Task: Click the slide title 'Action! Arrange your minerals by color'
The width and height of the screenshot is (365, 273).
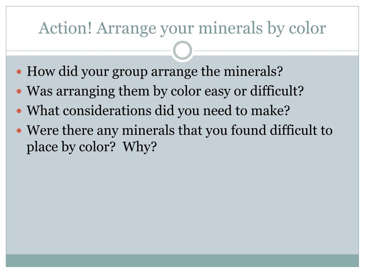Action: point(182,28)
